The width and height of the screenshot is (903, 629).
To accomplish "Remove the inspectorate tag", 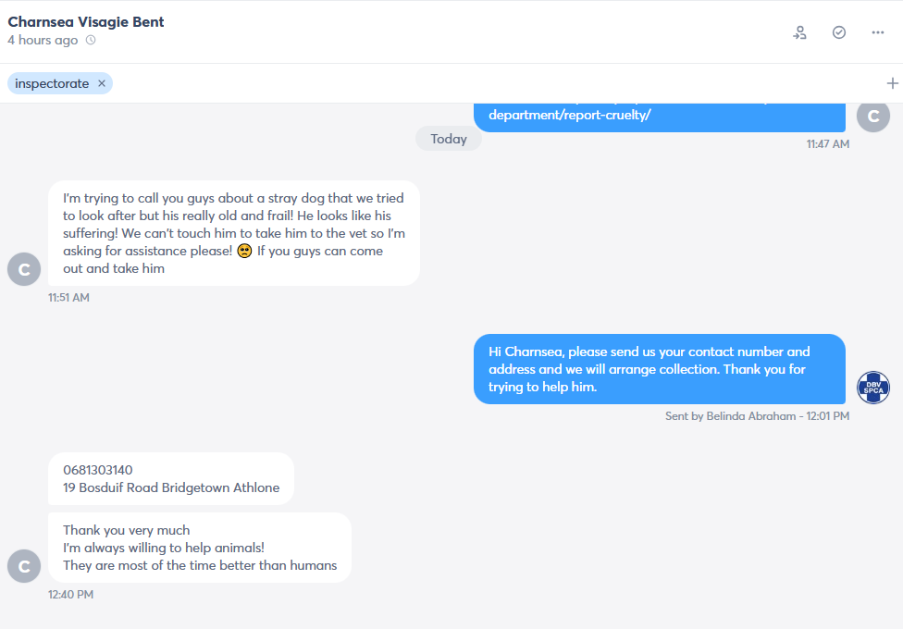I will click(x=102, y=83).
